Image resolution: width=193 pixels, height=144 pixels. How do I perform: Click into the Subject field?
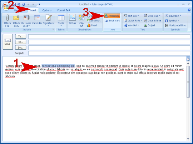point(109,53)
